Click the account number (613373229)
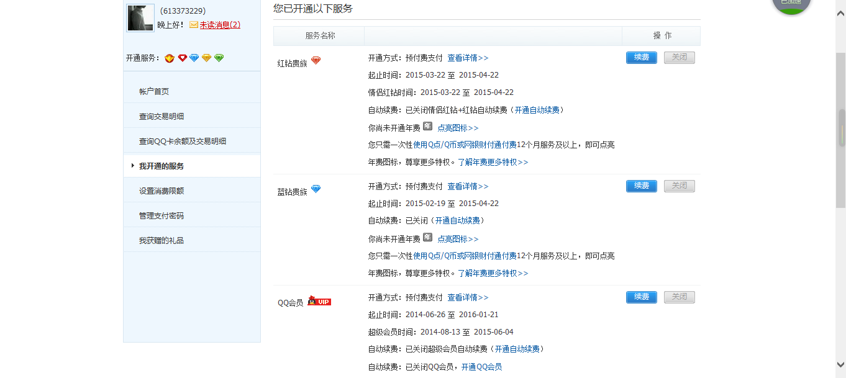This screenshot has height=378, width=846. (x=183, y=11)
